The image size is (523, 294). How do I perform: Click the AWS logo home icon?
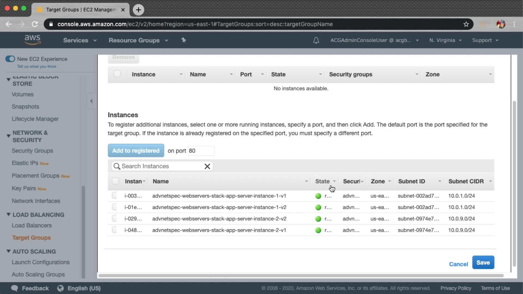(x=32, y=40)
